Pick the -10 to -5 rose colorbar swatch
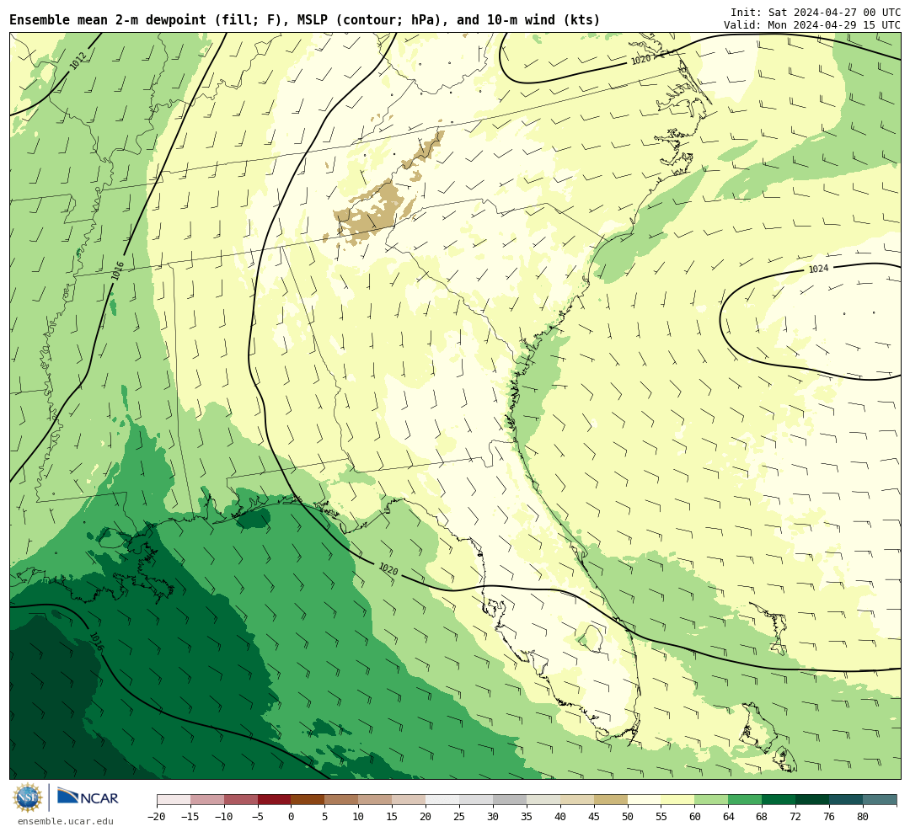The image size is (910, 832). tap(241, 799)
